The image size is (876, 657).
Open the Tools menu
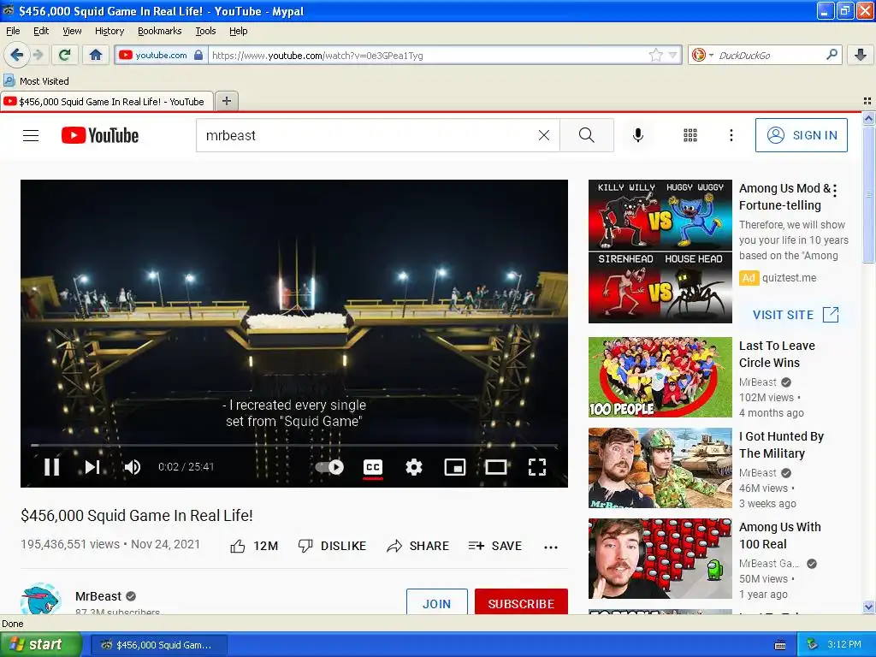coord(205,31)
